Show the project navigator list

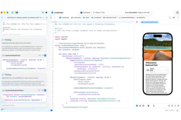click(13, 12)
